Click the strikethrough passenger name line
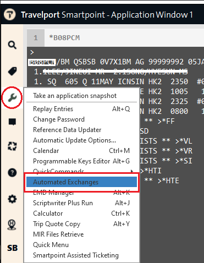The width and height of the screenshot is (204, 263). (111, 72)
